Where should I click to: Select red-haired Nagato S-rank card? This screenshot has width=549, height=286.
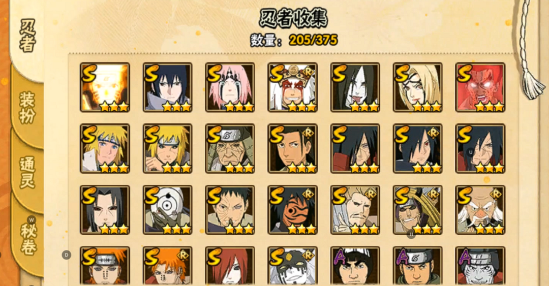coord(230,266)
